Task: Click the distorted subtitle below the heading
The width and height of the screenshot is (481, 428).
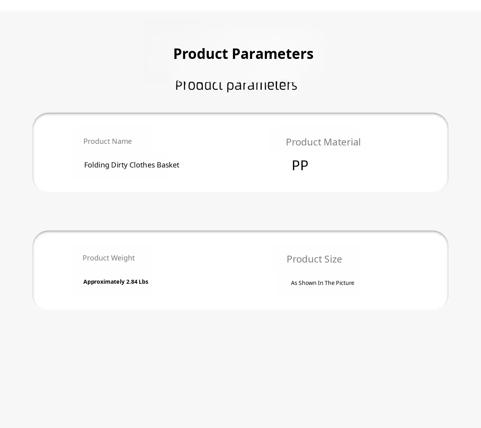Action: (x=236, y=85)
